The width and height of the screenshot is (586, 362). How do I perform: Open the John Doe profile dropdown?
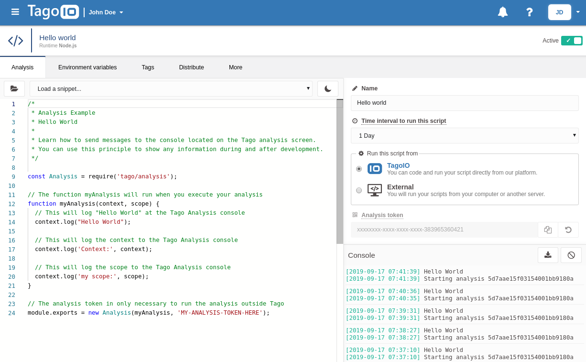(106, 12)
